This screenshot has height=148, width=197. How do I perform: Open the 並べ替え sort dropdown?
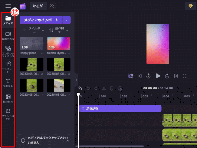coord(58,30)
